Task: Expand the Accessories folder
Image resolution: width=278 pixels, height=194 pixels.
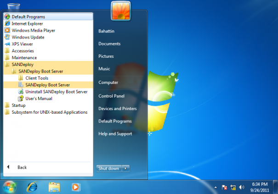Action: [48, 51]
